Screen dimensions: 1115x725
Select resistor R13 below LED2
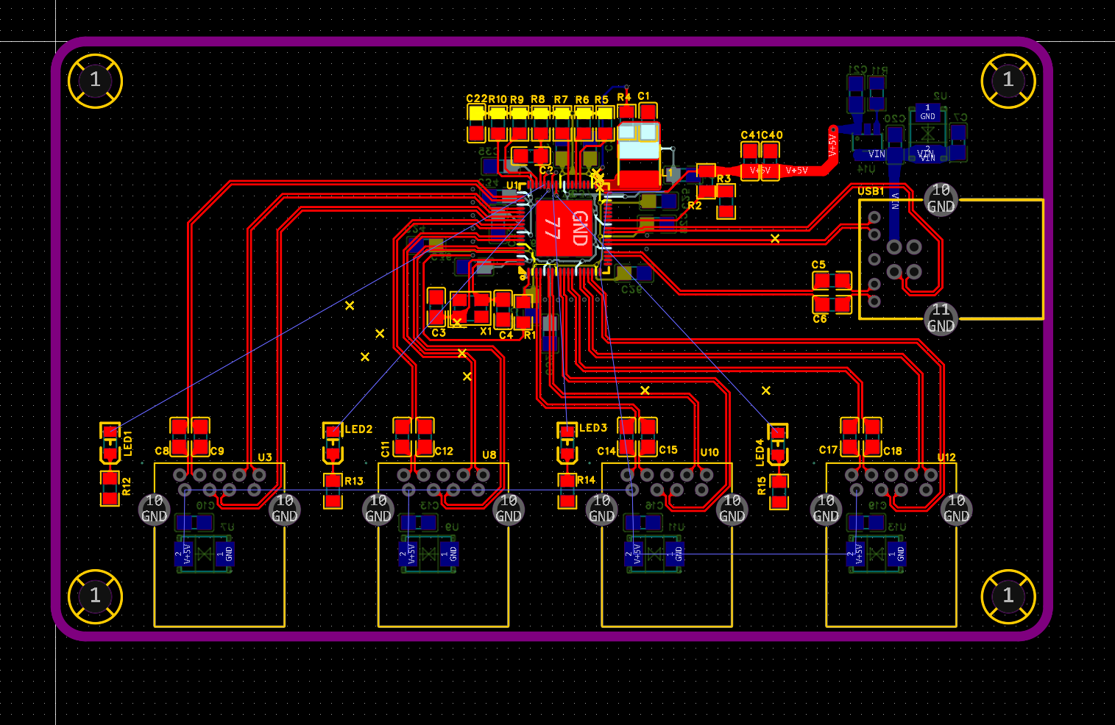(333, 491)
